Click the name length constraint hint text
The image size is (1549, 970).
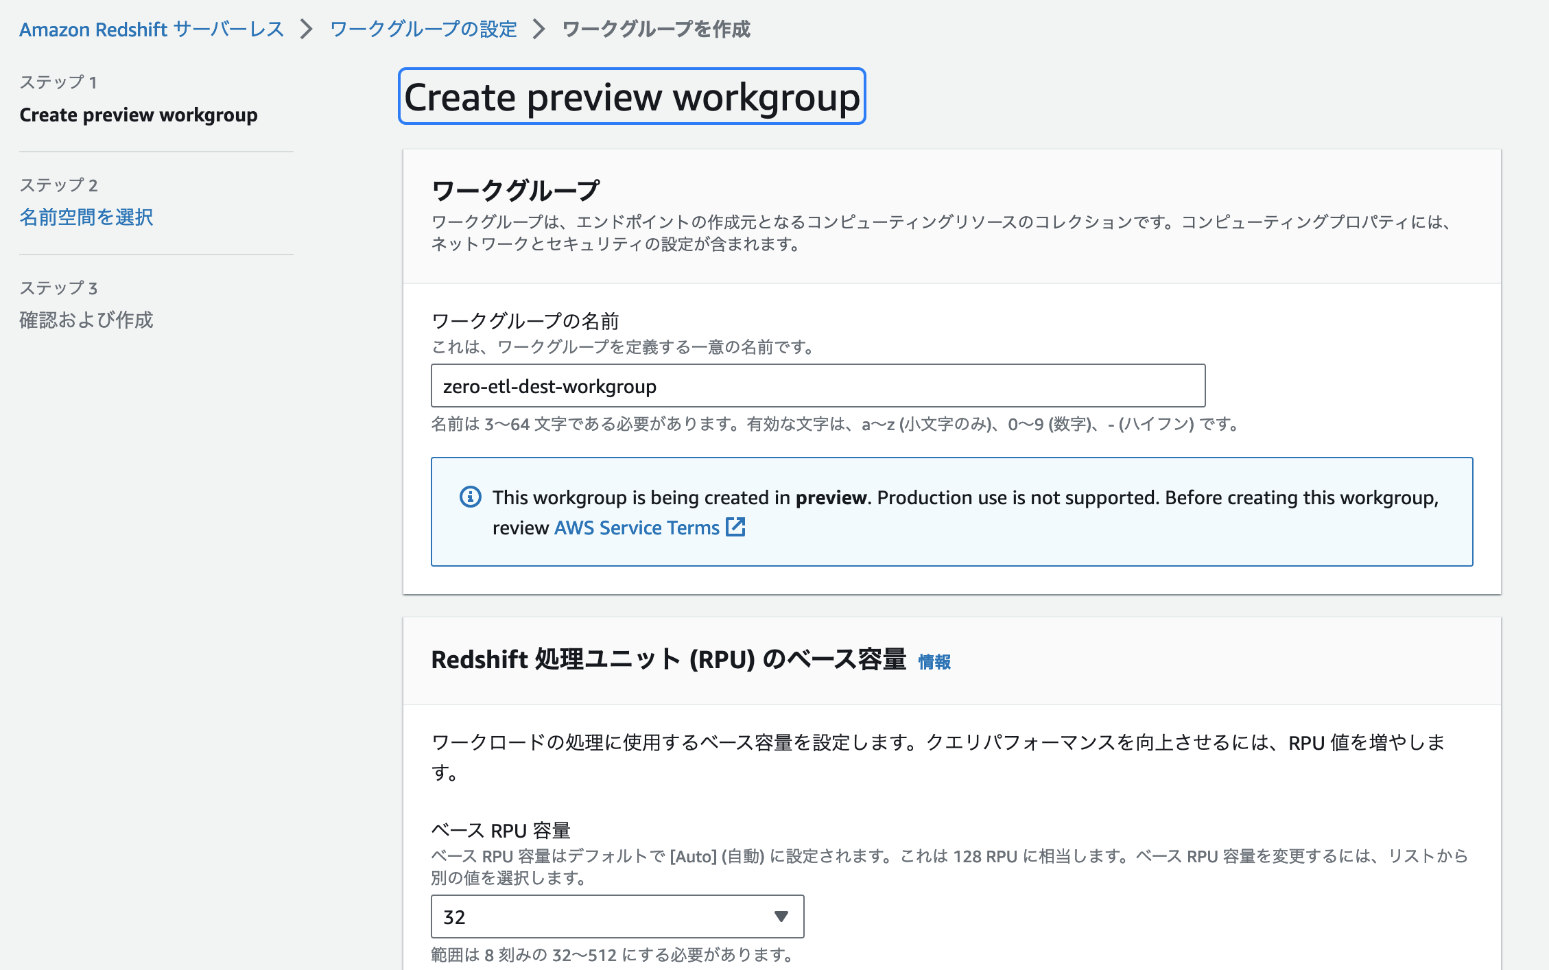point(834,425)
